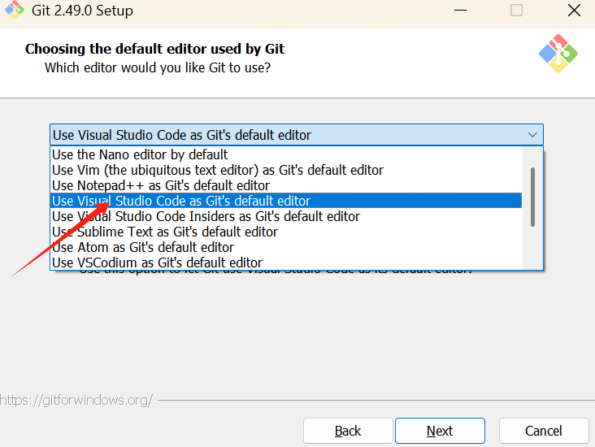Screen dimensions: 595x447
Task: Select Use the Nano editor by default
Action: pos(286,154)
